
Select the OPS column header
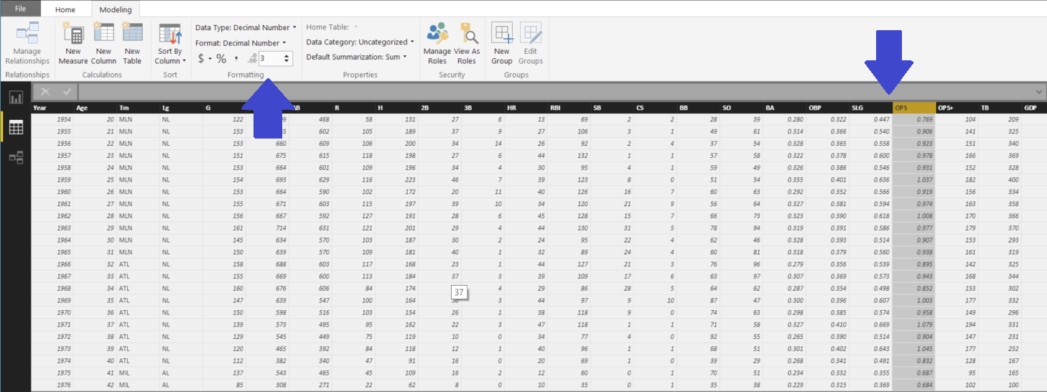point(913,108)
